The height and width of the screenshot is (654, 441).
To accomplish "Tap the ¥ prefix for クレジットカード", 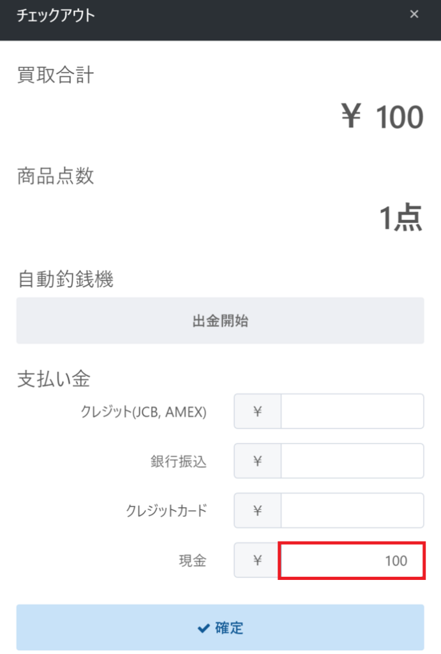I will [258, 510].
